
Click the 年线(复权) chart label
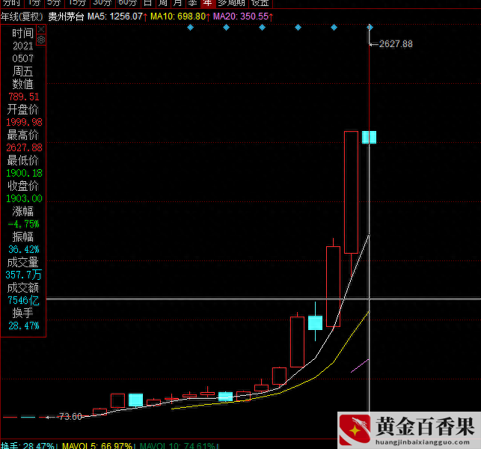[x=22, y=16]
